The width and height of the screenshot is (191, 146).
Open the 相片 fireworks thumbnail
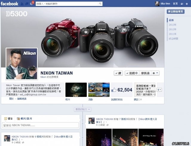(x=76, y=90)
